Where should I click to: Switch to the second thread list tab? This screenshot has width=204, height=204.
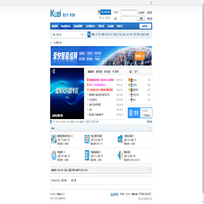(x=99, y=71)
